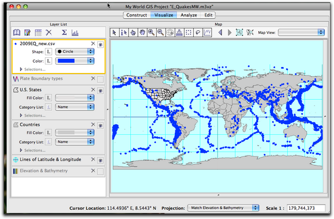
Task: Remove the Elevation & Bathymetry layer
Action: click(x=93, y=170)
